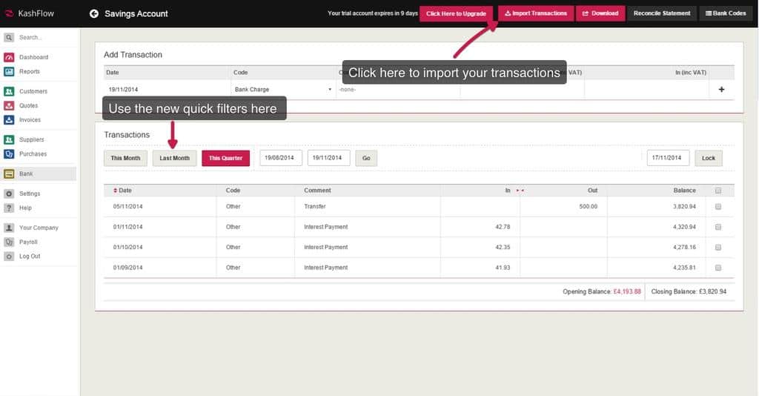
Task: Click the plus icon to add transaction
Action: point(721,90)
